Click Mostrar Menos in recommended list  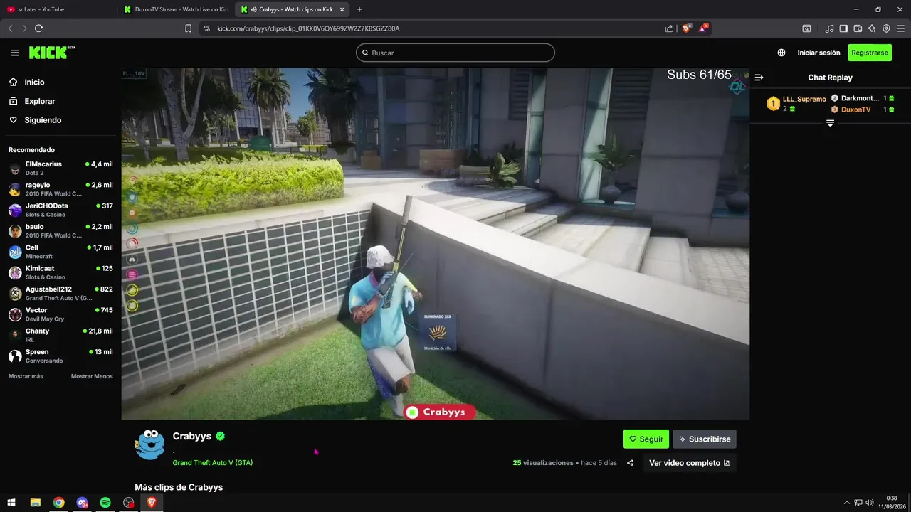coord(92,376)
